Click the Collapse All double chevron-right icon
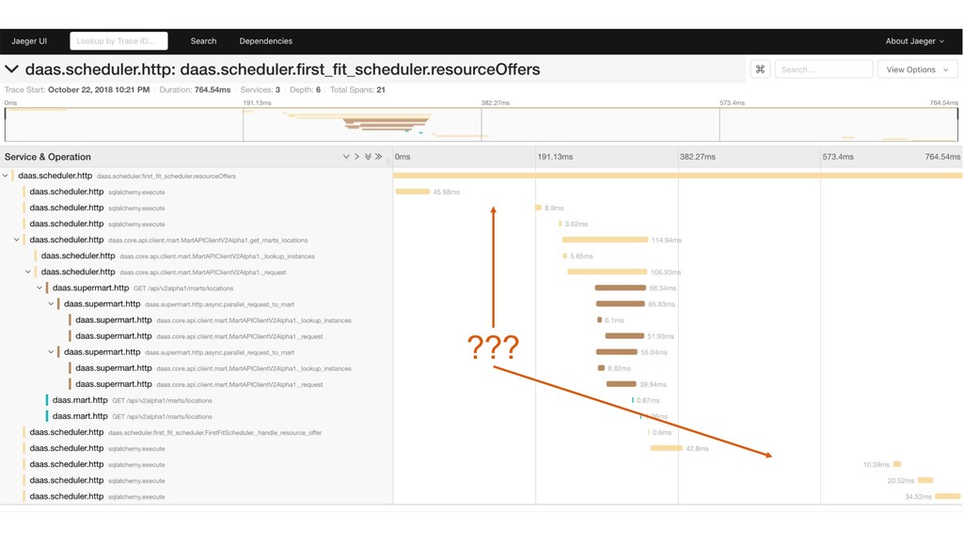 click(x=379, y=157)
